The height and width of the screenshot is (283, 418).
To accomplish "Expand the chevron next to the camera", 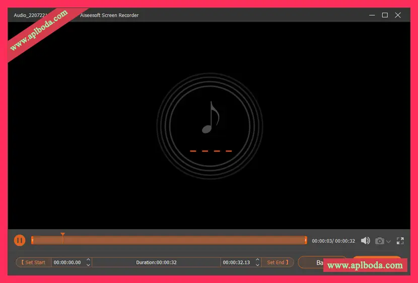I will tap(388, 242).
